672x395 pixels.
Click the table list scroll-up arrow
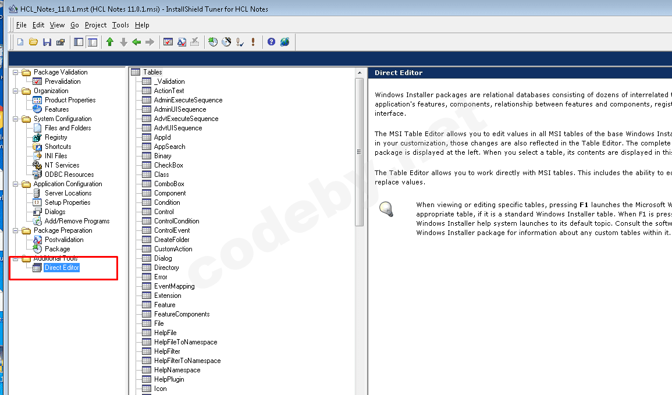[359, 73]
